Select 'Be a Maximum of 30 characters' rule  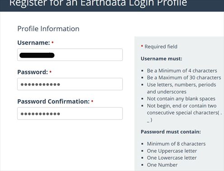point(184,78)
